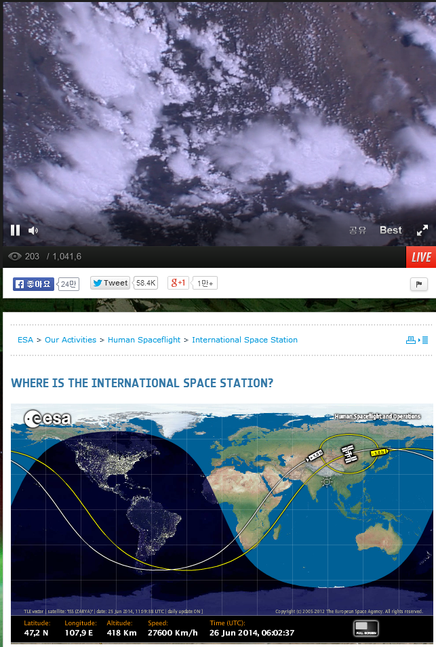Click the ISS satellite marker on map
Image resolution: width=436 pixels, height=647 pixels.
349,454
